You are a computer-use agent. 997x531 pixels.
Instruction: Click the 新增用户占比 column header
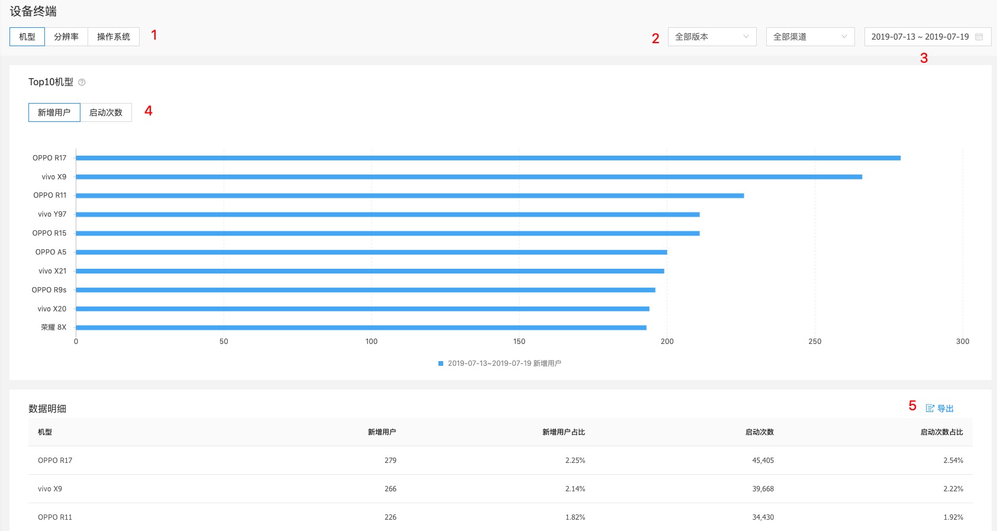(x=563, y=432)
